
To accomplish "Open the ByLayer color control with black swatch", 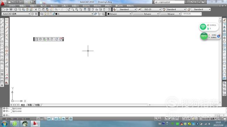I will pyautogui.click(x=119, y=14).
